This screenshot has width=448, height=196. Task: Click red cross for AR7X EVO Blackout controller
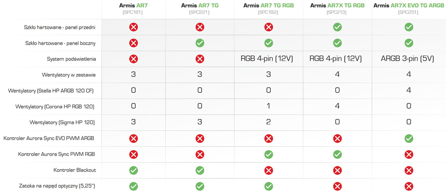[409, 171]
